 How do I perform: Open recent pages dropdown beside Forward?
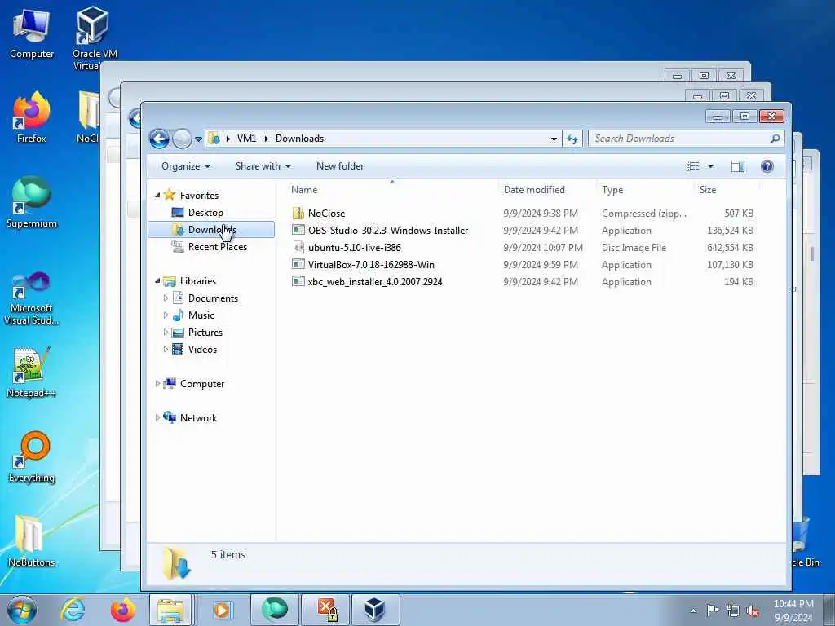tap(198, 139)
